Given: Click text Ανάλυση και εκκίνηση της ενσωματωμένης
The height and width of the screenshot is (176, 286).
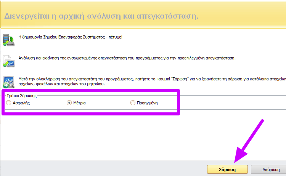Looking at the screenshot, I should pyautogui.click(x=58, y=58).
